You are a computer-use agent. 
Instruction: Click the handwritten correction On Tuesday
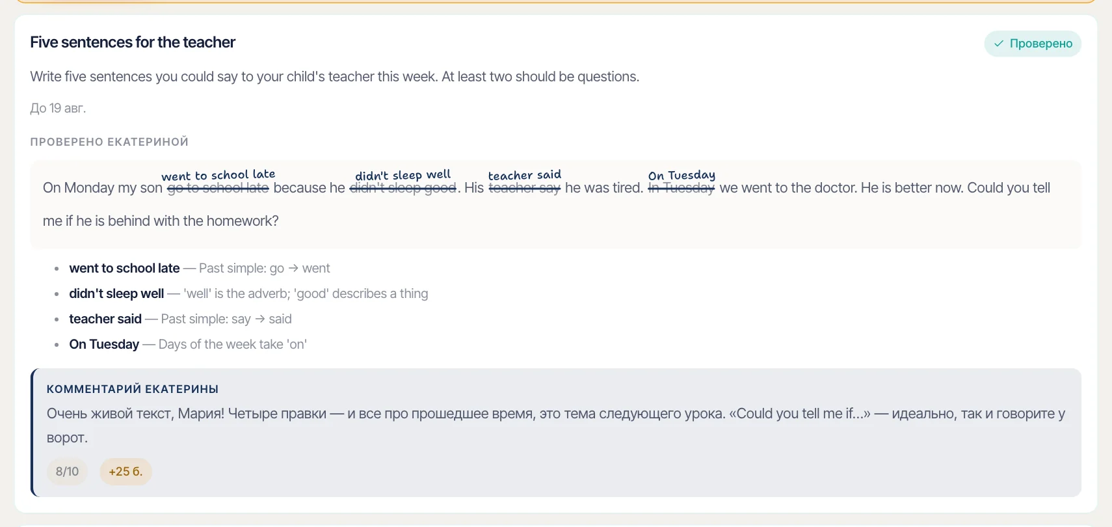[x=682, y=175]
